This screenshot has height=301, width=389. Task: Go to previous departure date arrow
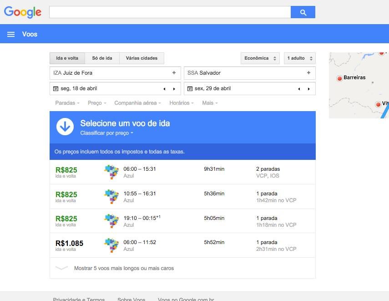point(164,89)
